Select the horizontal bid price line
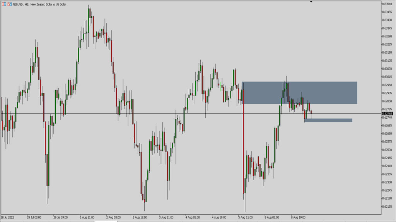396x222 pixels. point(155,114)
